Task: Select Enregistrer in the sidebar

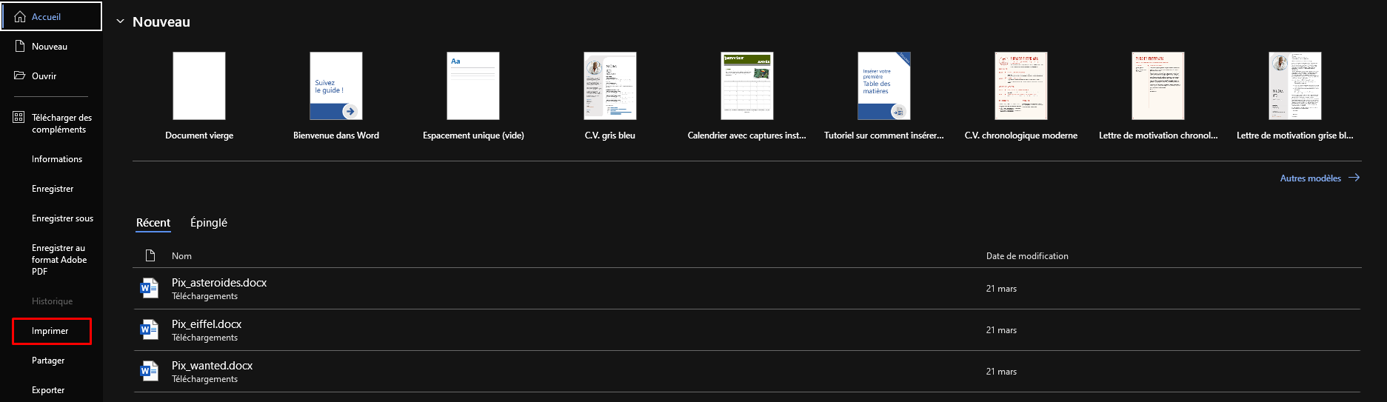Action: [53, 189]
